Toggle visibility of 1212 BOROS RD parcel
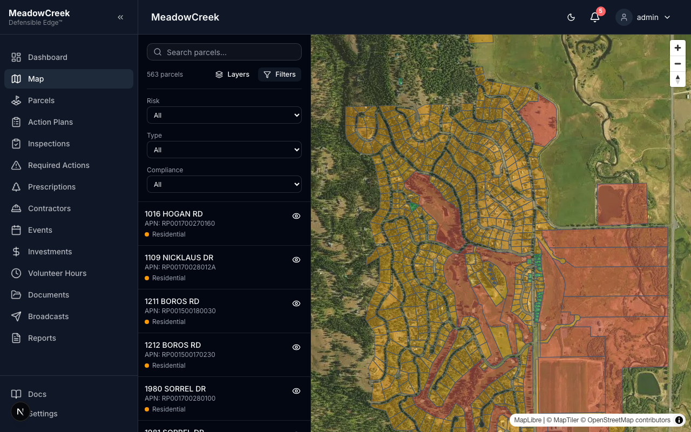This screenshot has height=432, width=691. tap(296, 347)
